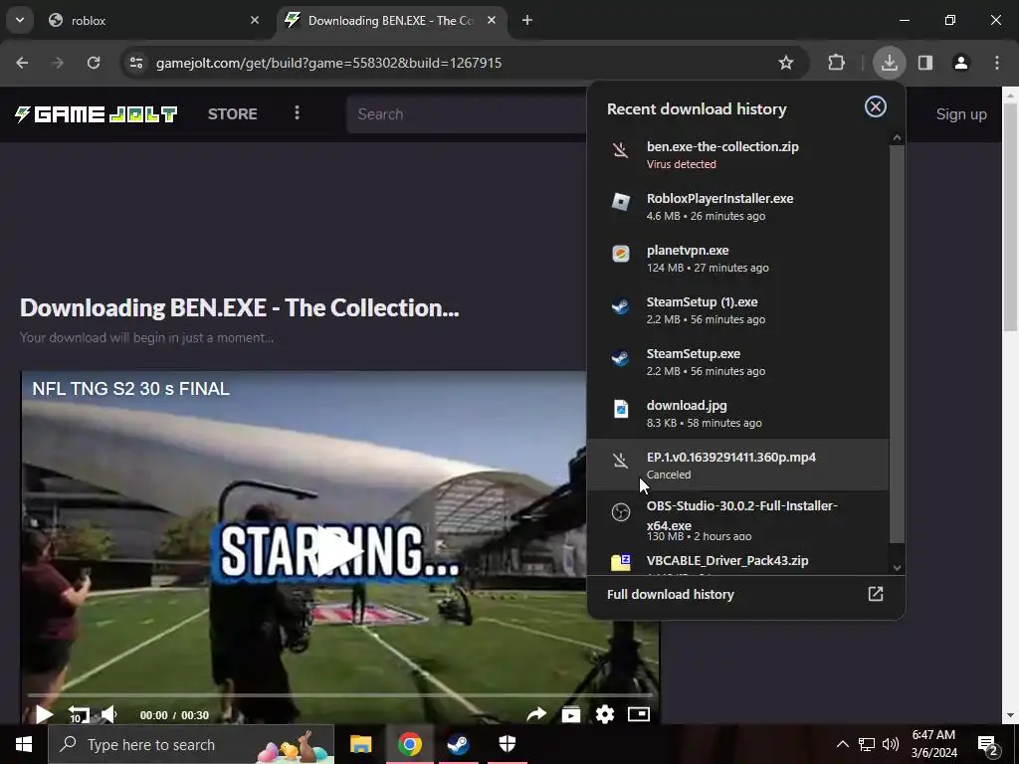Close the roblox tab
The image size is (1019, 764).
point(255,20)
